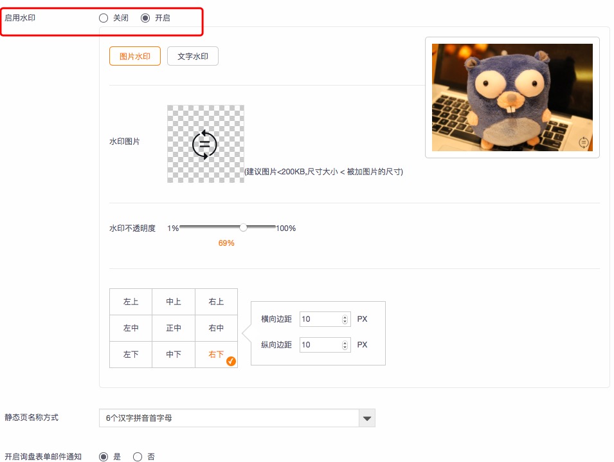This screenshot has width=614, height=462.
Task: Click the watermark image upload thumbnail
Action: pos(206,143)
